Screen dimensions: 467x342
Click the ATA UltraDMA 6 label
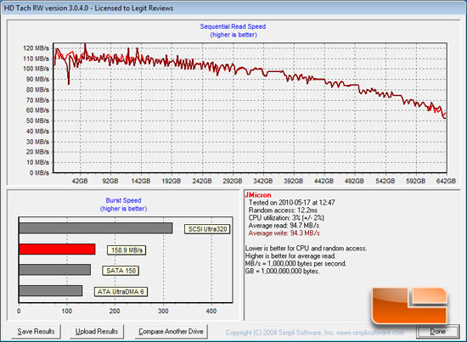[x=121, y=292]
